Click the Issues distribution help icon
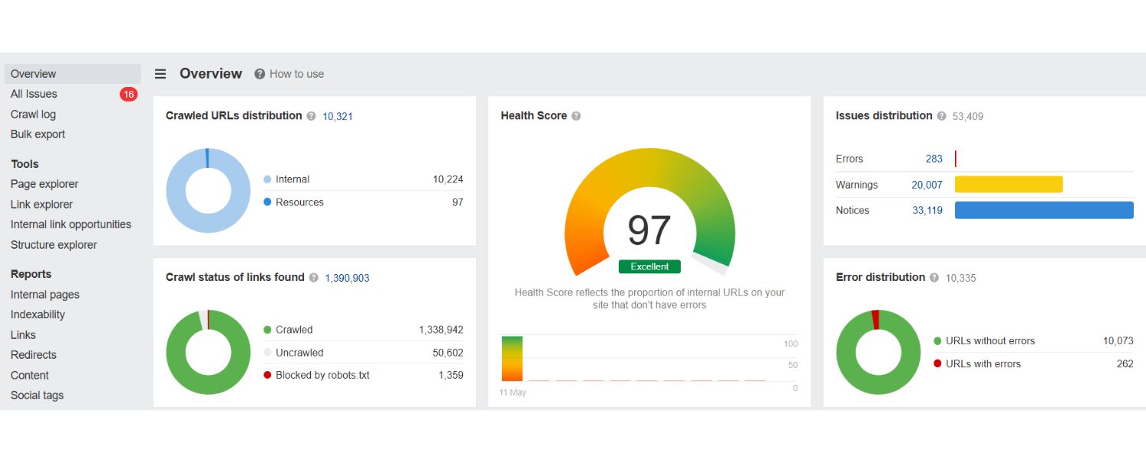 pos(942,115)
